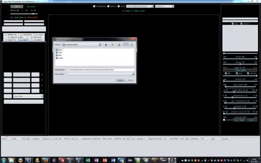261x163 pixels.
Task: Go up one folder level in dialog
Action: coord(106,45)
